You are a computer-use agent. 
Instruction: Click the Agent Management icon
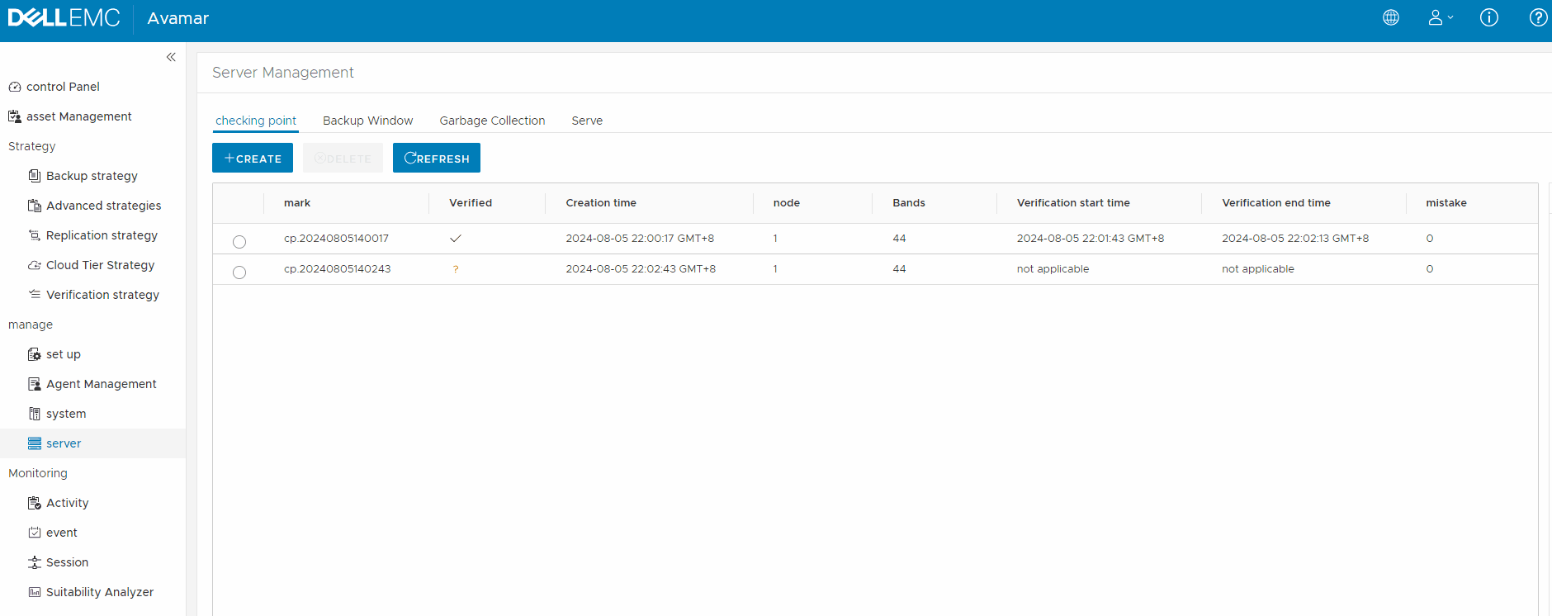35,384
